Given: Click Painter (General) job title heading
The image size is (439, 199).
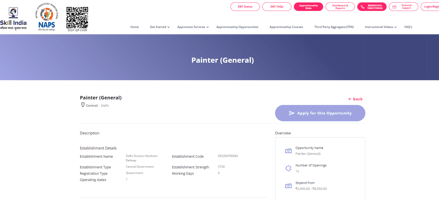Looking at the screenshot, I should [x=101, y=98].
